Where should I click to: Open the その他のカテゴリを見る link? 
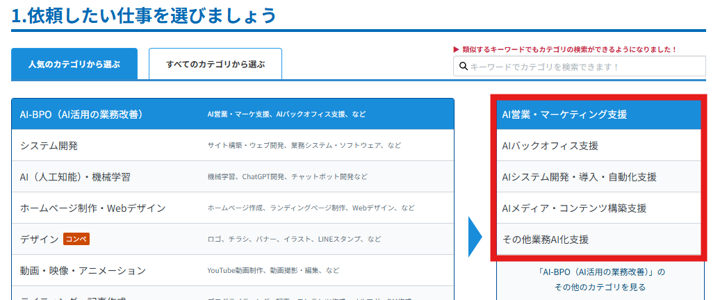(x=599, y=287)
